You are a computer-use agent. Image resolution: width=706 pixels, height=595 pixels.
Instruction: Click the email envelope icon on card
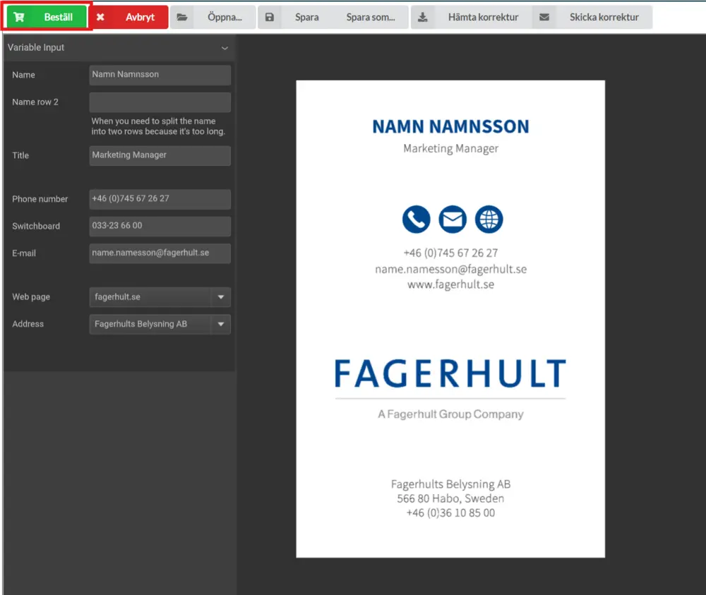coord(453,220)
